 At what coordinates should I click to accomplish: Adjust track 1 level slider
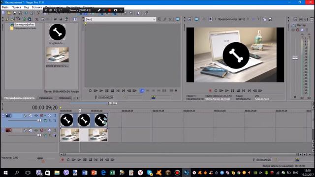[39, 120]
